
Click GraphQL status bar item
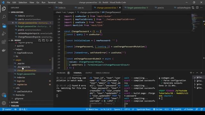176,109
